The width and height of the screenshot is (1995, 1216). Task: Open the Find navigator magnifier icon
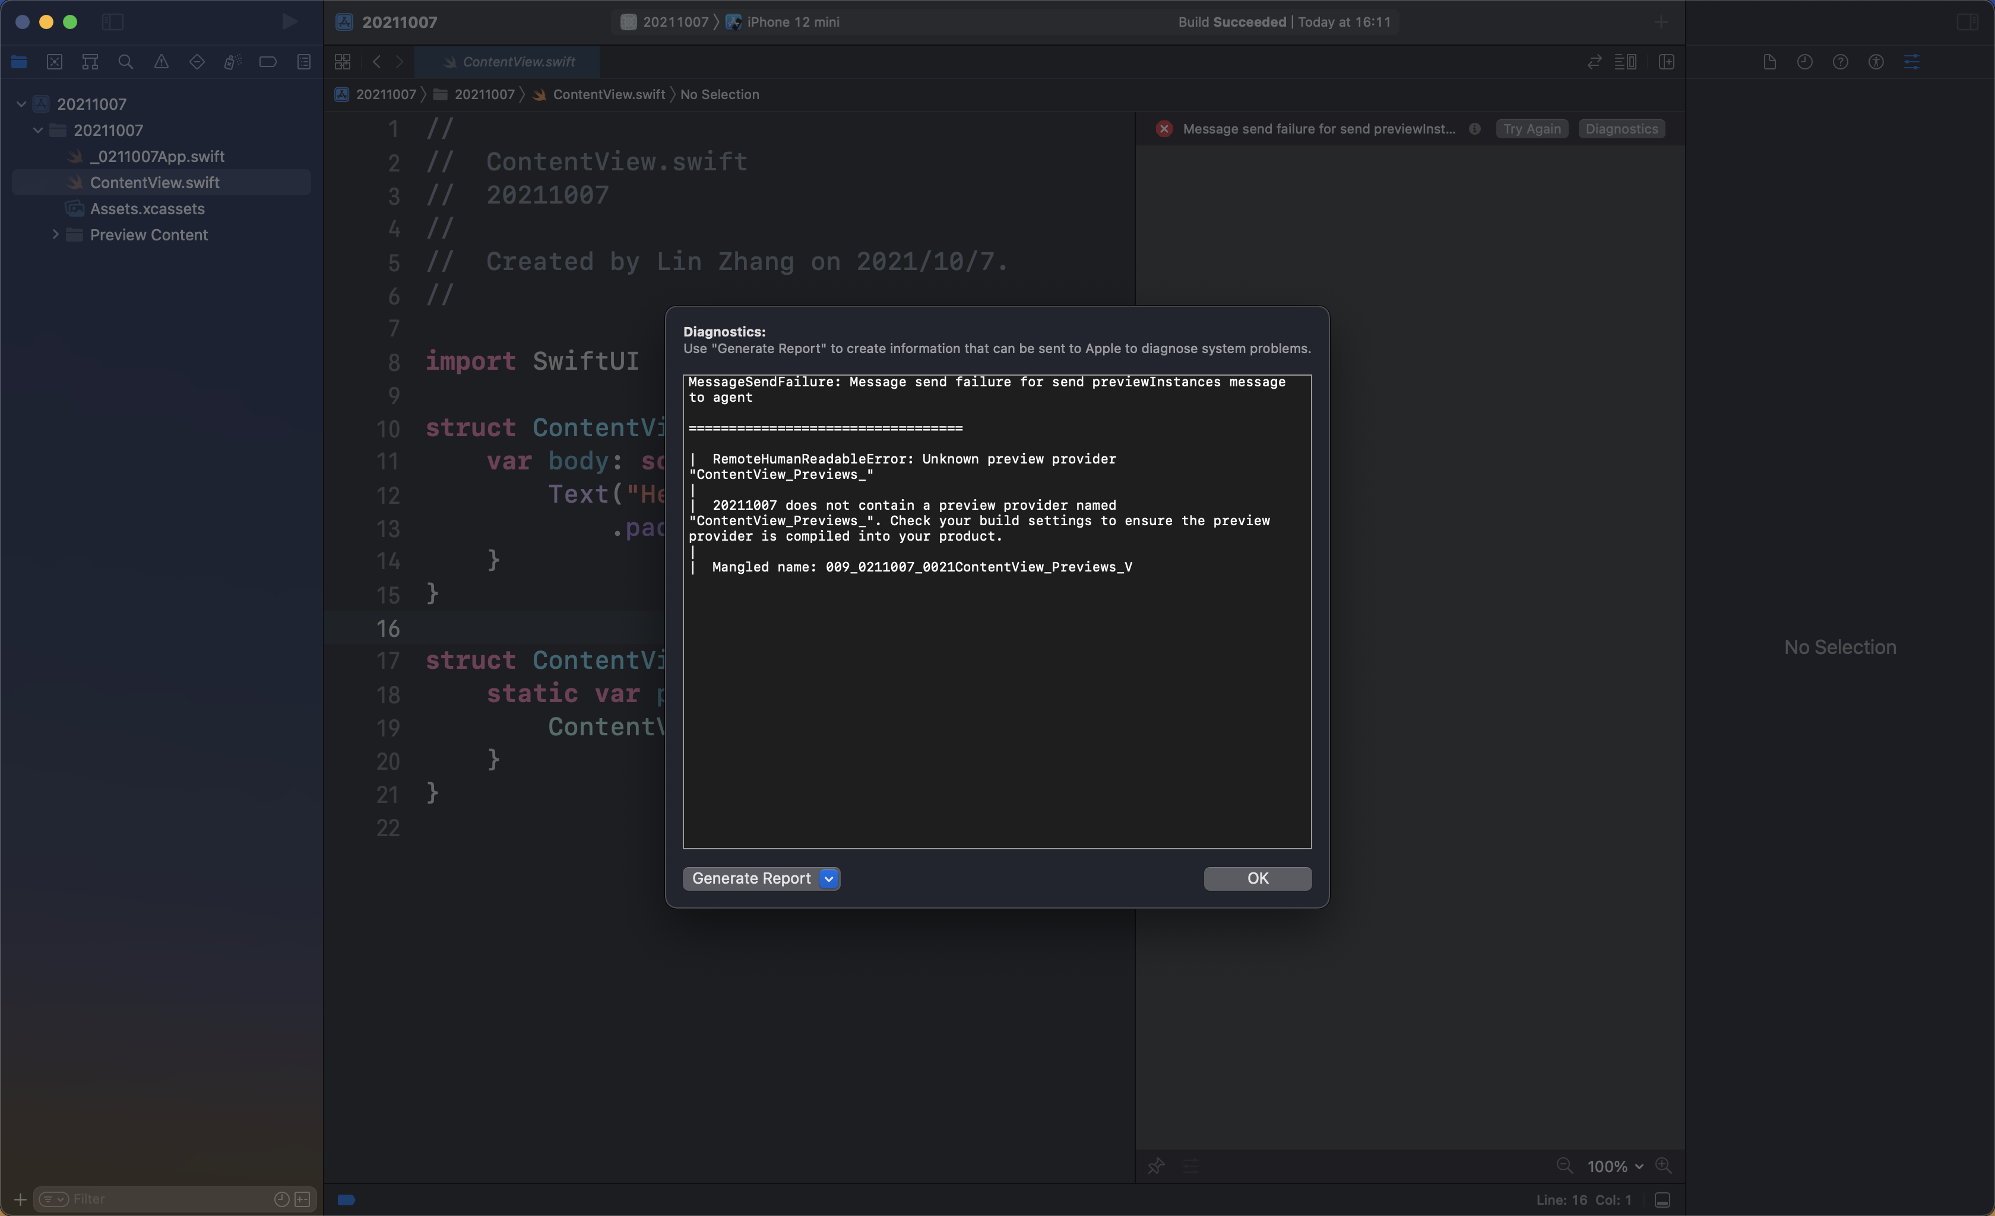tap(125, 62)
